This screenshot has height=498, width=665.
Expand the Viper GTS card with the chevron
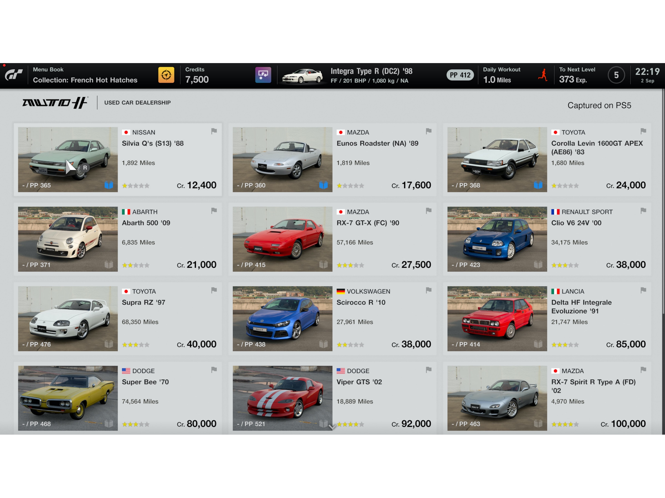click(x=332, y=427)
